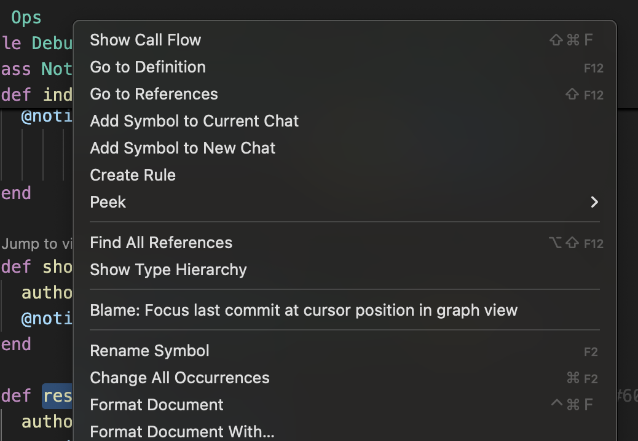Click Add Symbol to New Chat
The height and width of the screenshot is (441, 638).
pyautogui.click(x=345, y=148)
